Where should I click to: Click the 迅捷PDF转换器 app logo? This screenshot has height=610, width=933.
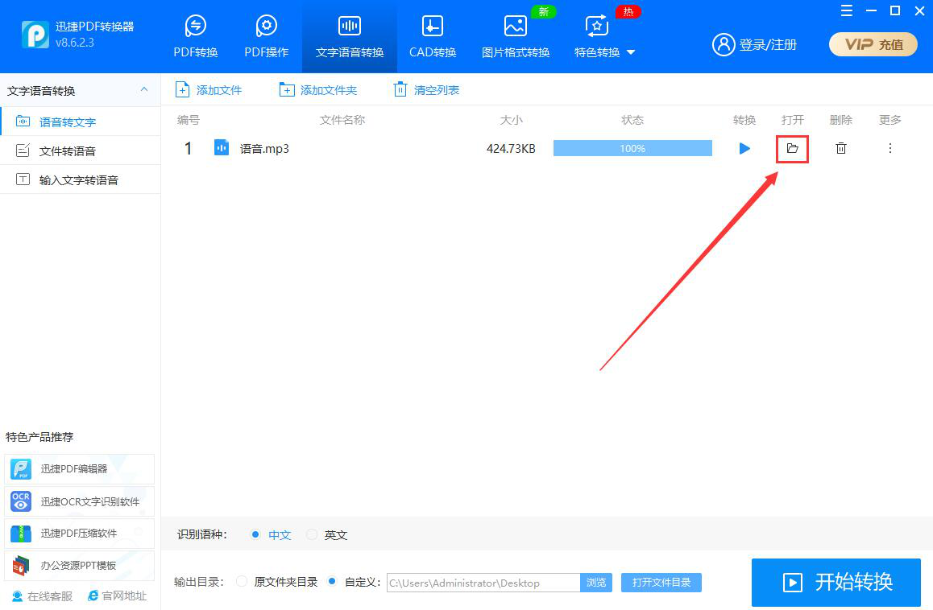pyautogui.click(x=35, y=35)
